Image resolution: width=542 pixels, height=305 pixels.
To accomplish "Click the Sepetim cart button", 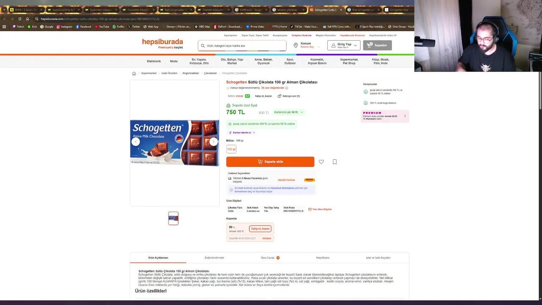I will click(x=377, y=45).
